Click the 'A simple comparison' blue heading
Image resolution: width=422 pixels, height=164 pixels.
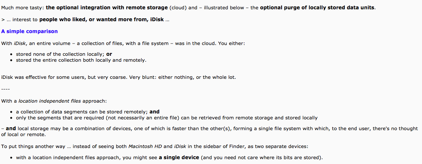(29, 31)
